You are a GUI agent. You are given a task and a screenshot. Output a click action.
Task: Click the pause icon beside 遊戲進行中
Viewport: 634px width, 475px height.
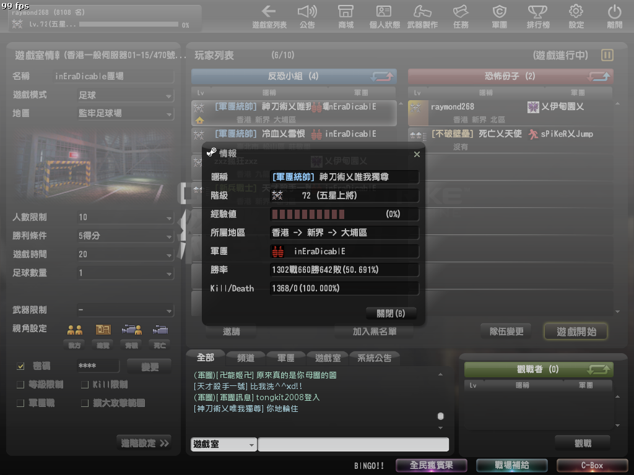(x=607, y=55)
